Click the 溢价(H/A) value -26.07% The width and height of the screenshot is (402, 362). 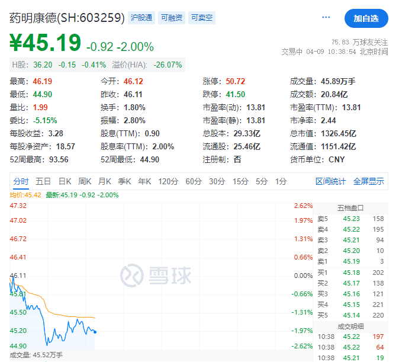pyautogui.click(x=168, y=65)
